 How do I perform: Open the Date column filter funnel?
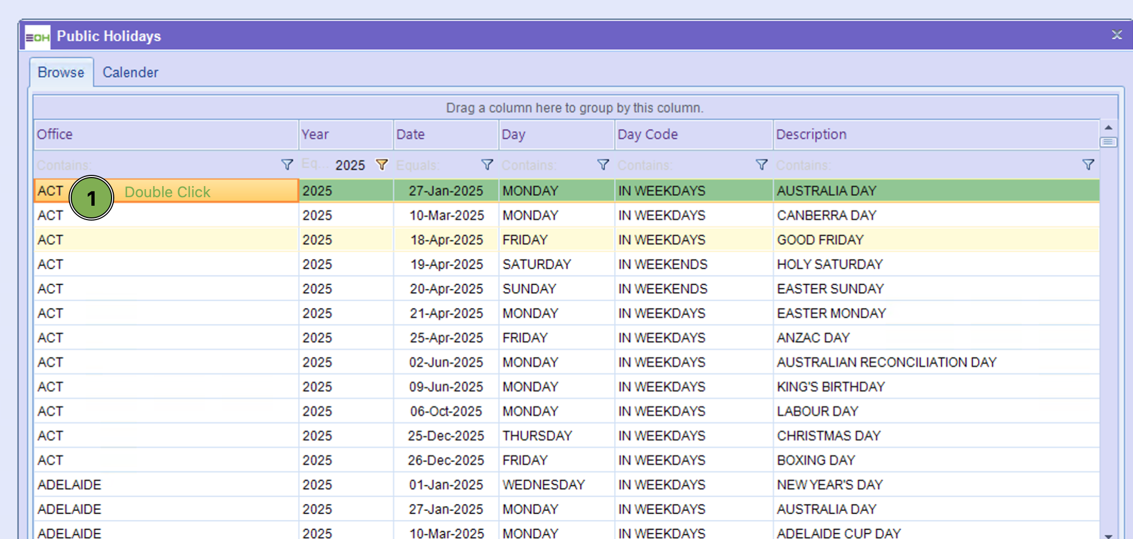coord(487,165)
